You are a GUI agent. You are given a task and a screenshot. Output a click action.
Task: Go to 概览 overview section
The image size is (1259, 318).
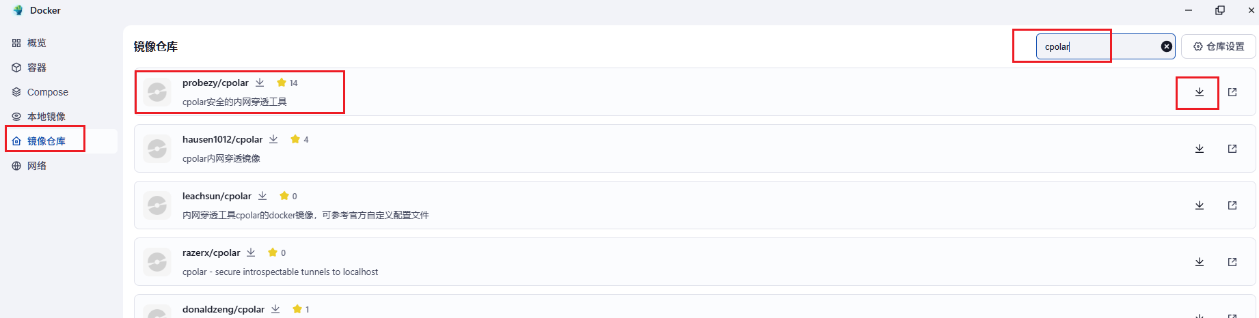[x=36, y=43]
